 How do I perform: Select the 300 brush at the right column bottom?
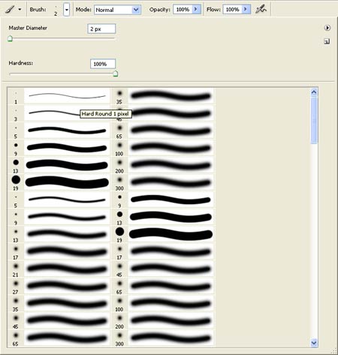163,338
